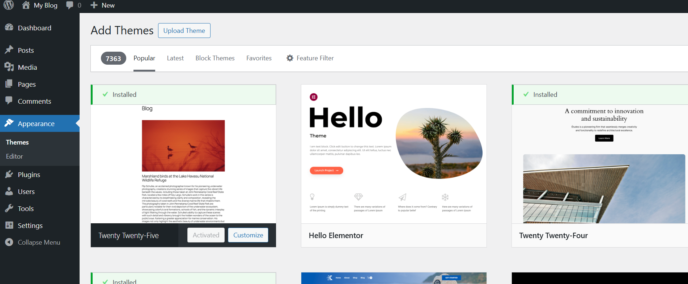Open the Tools menu
688x284 pixels.
tap(40, 208)
